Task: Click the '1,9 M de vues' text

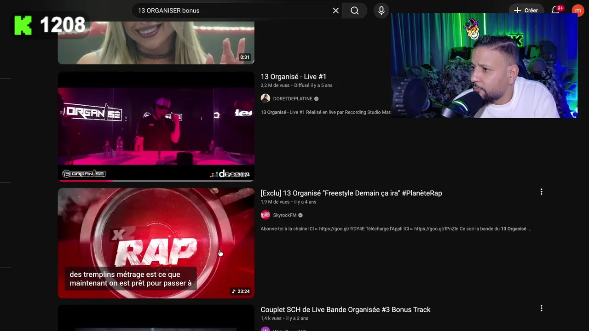Action: pos(275,202)
